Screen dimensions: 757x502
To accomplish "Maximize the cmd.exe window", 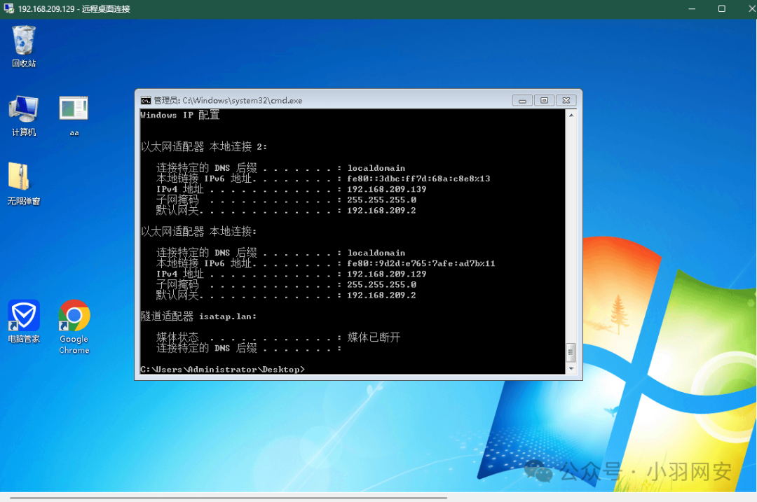I will (x=544, y=100).
